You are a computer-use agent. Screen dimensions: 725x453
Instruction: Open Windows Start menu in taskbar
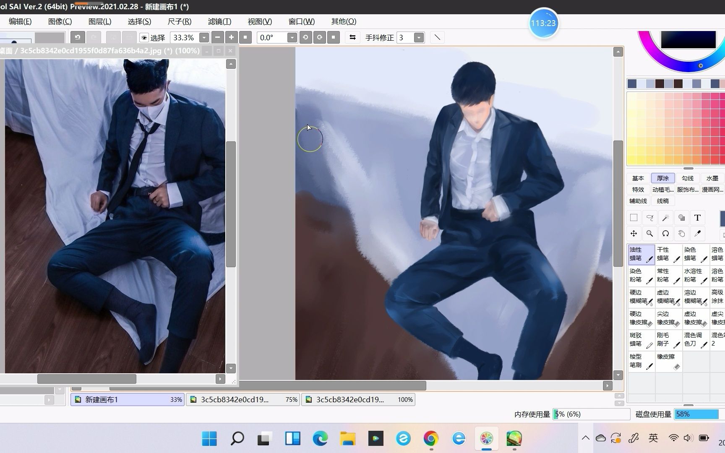point(209,439)
